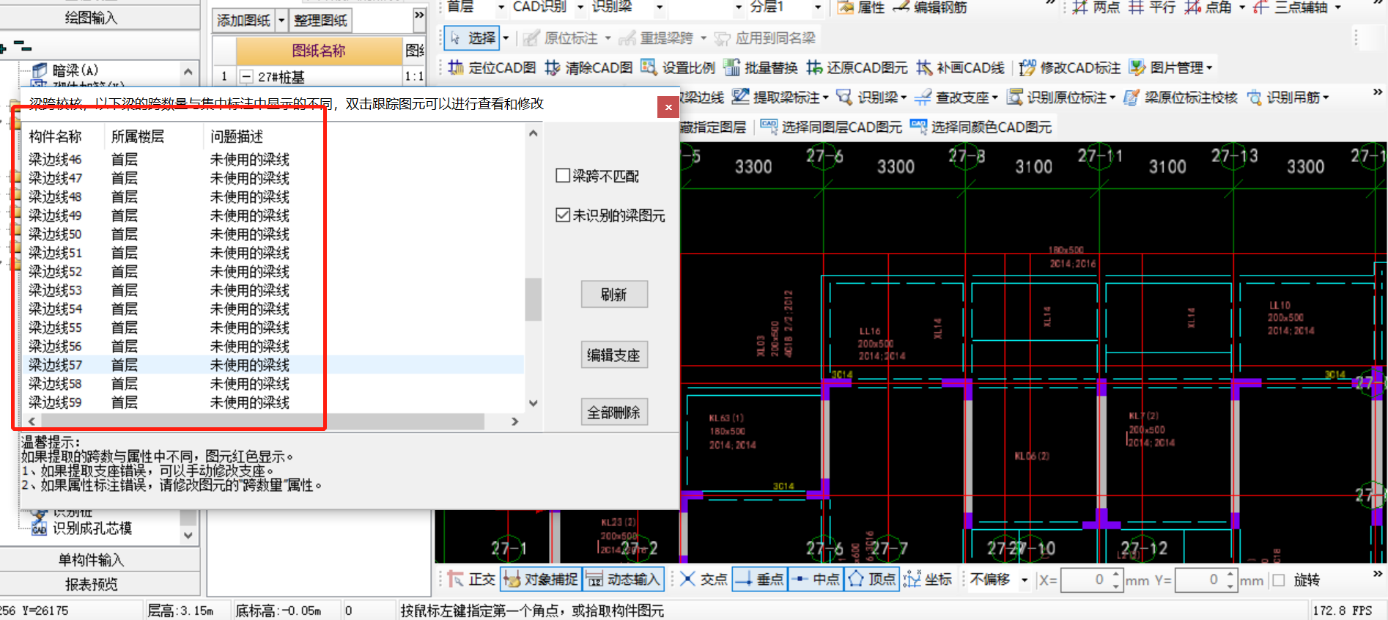The width and height of the screenshot is (1388, 620).
Task: Click the 定位CAD图 tool icon
Action: pyautogui.click(x=456, y=67)
